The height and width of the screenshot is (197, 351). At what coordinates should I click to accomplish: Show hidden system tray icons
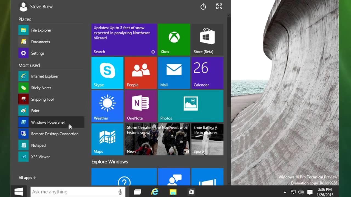[x=285, y=192]
